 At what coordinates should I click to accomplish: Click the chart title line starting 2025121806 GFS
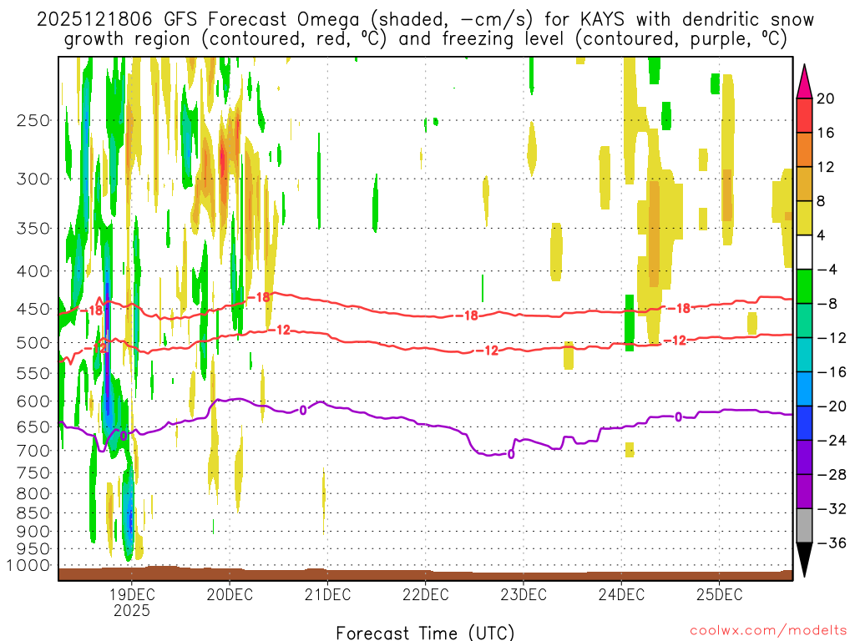(425, 20)
